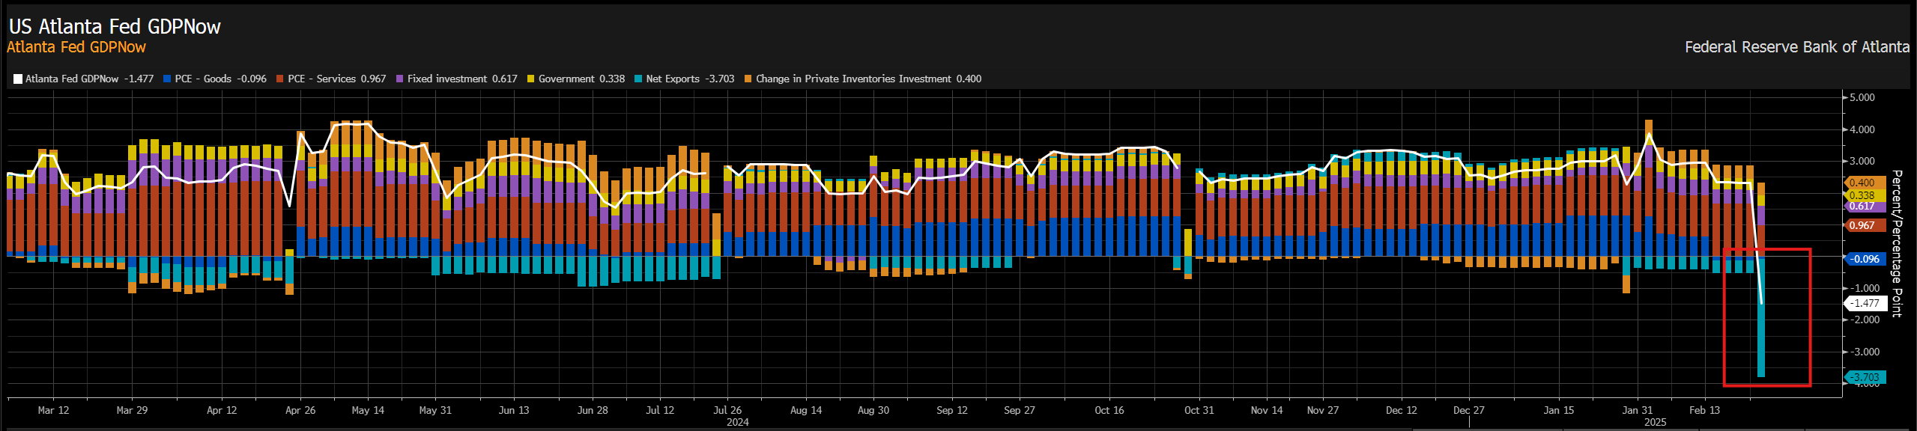Click the 4.000 y-axis tick label
The height and width of the screenshot is (431, 1917).
[x=1862, y=129]
